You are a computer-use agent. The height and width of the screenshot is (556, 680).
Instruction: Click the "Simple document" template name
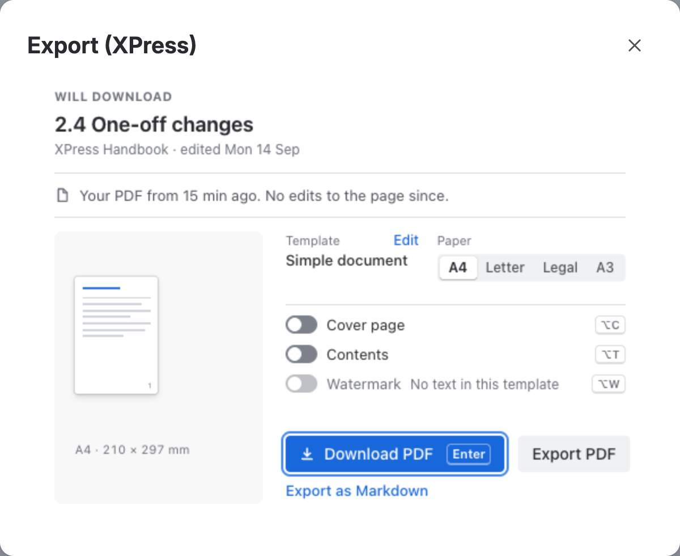[347, 260]
